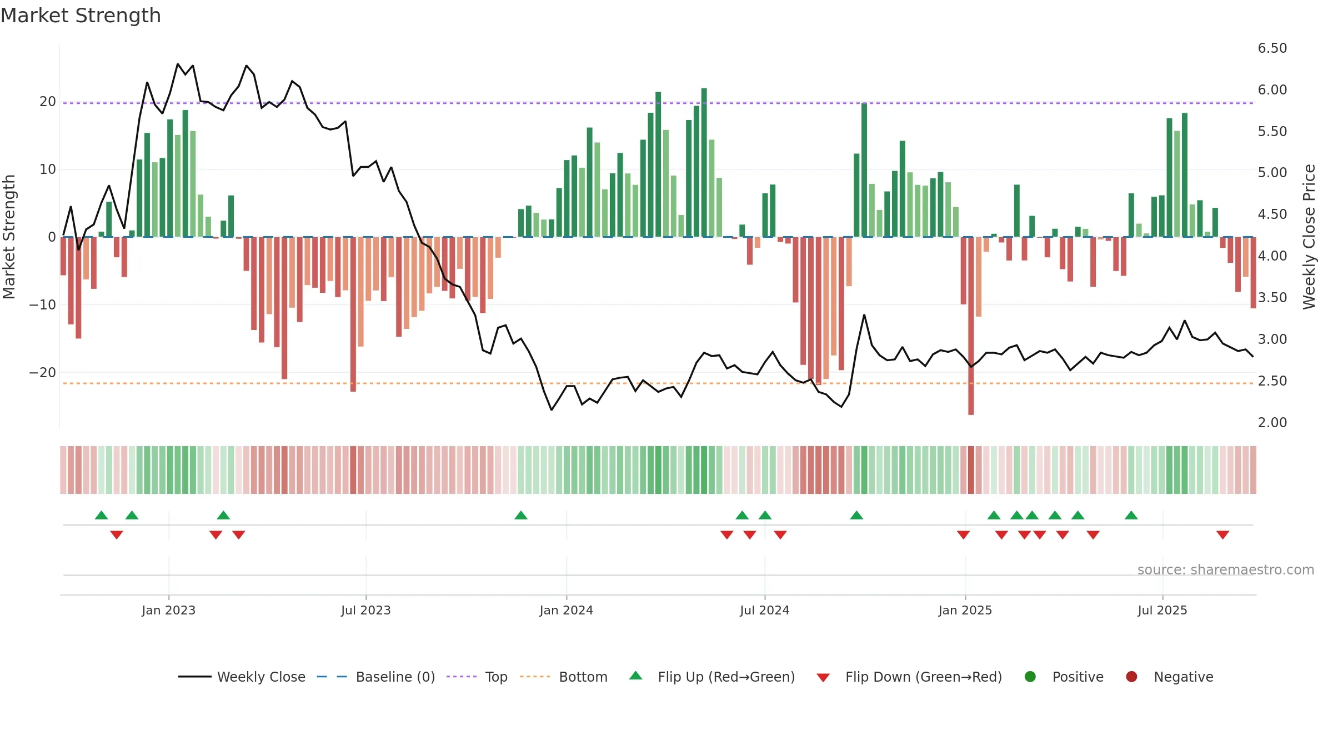The image size is (1333, 750).
Task: Click the green Flip Up triangle in the legend
Action: pyautogui.click(x=636, y=676)
